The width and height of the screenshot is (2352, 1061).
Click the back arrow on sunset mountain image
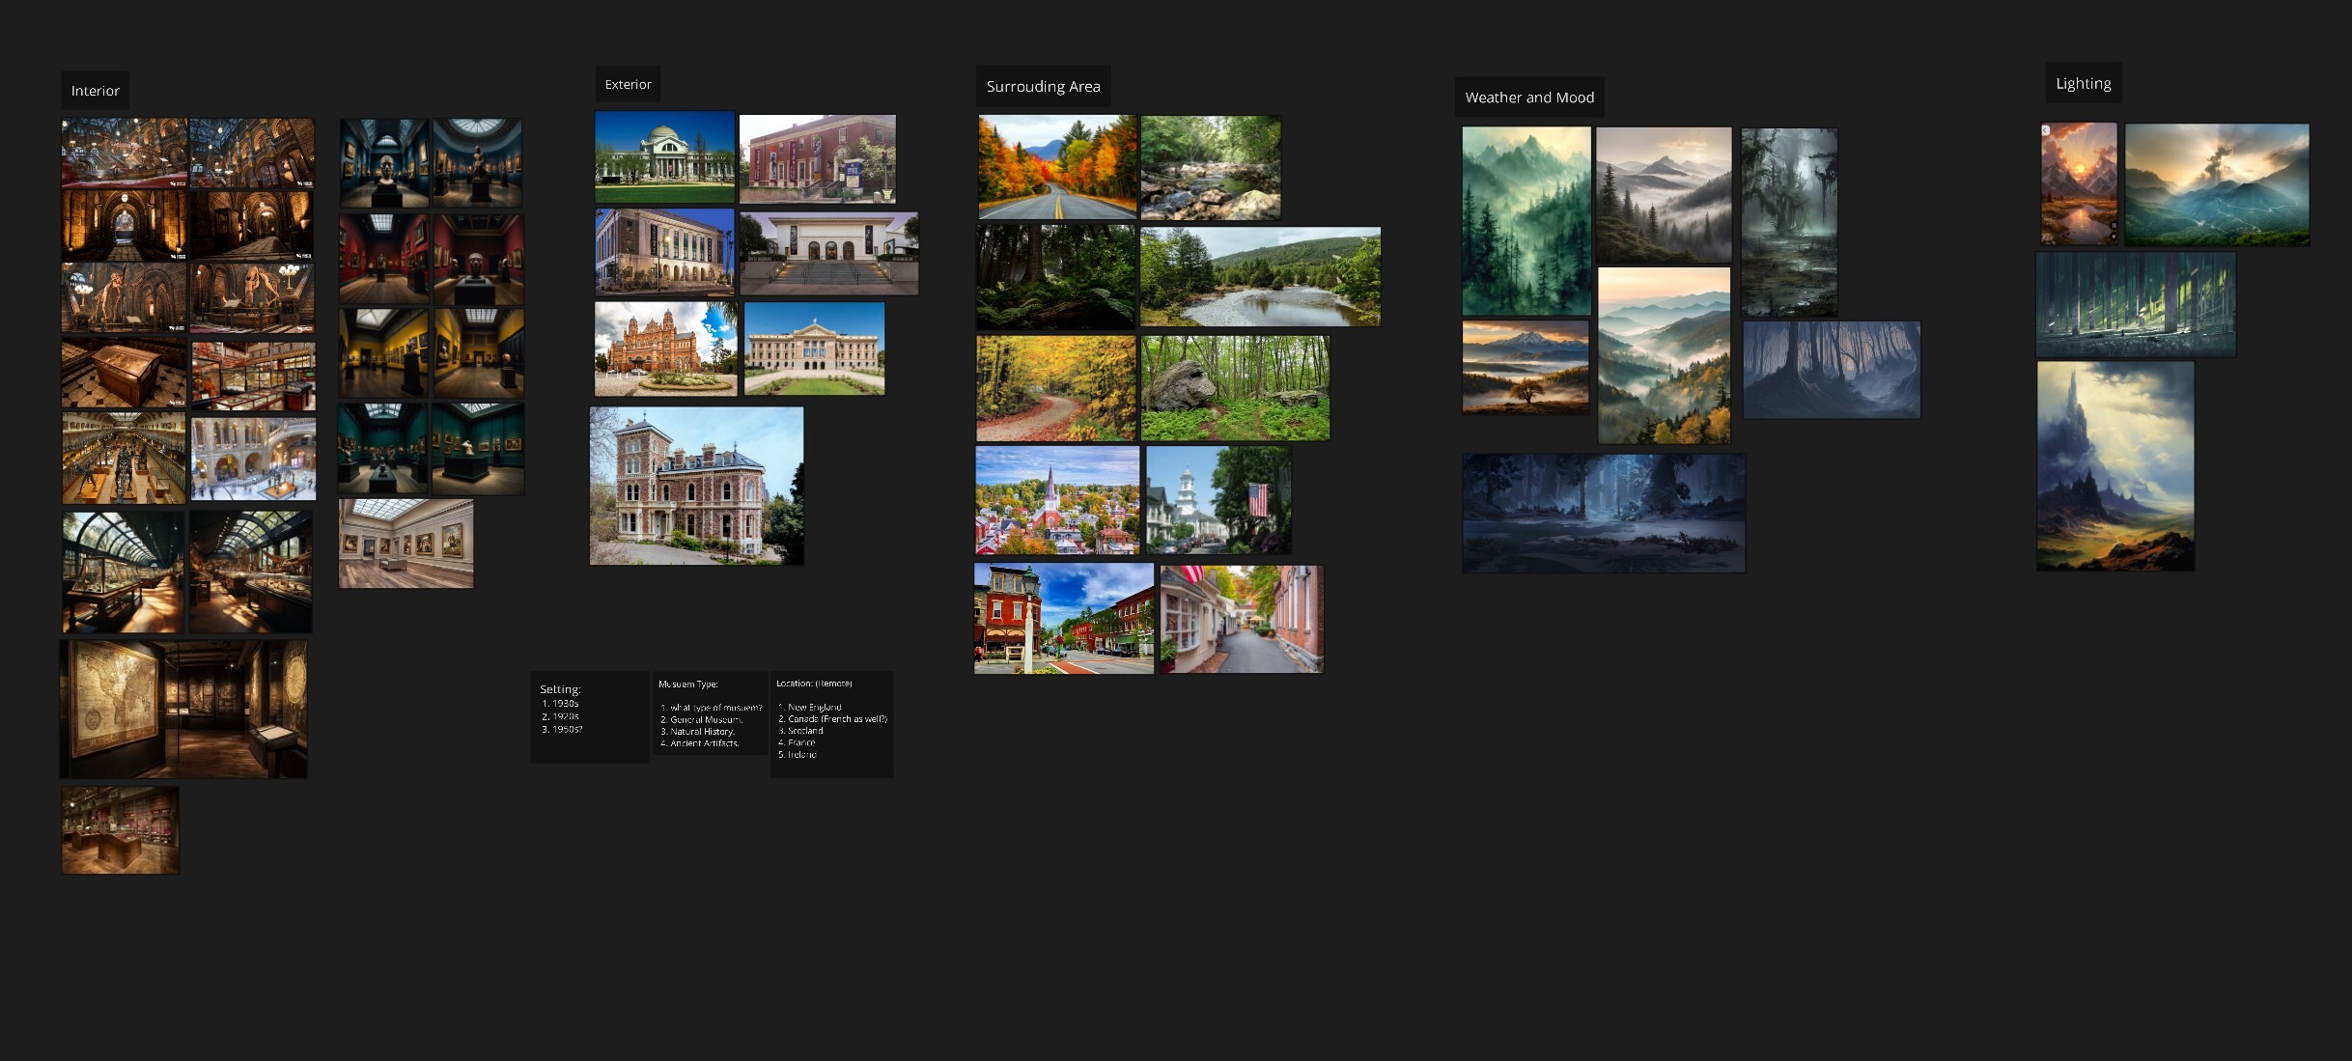(x=2046, y=130)
